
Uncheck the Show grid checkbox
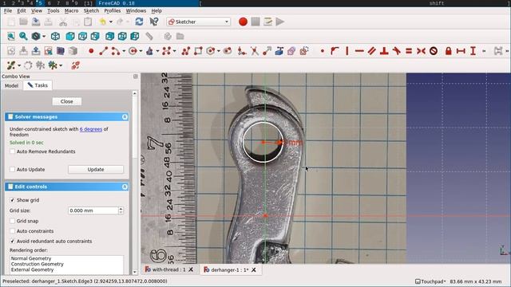pyautogui.click(x=13, y=200)
